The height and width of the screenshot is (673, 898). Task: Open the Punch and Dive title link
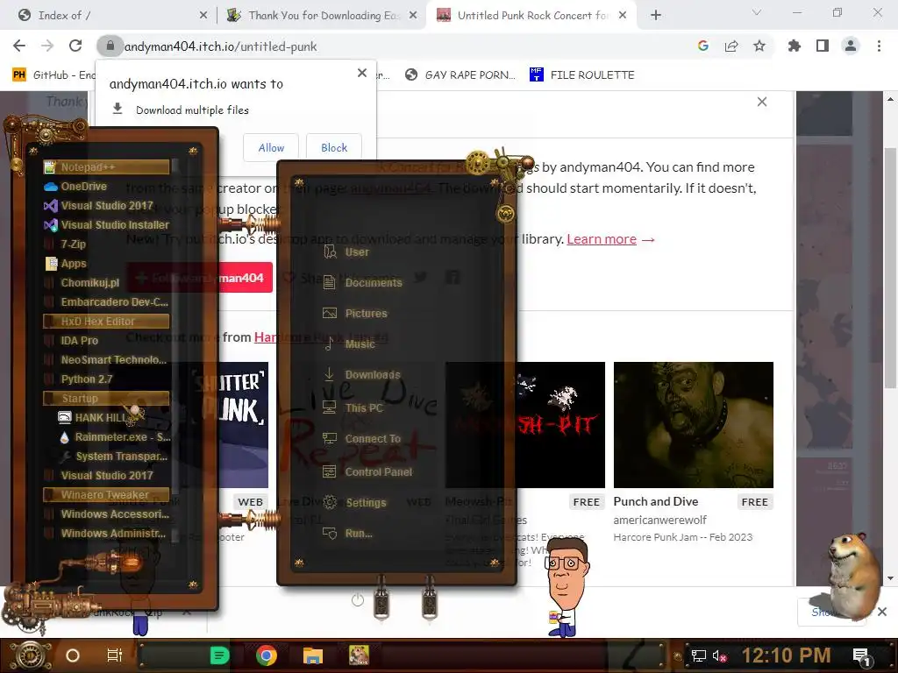[656, 501]
